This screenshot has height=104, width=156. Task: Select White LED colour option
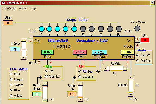(x=16, y=96)
